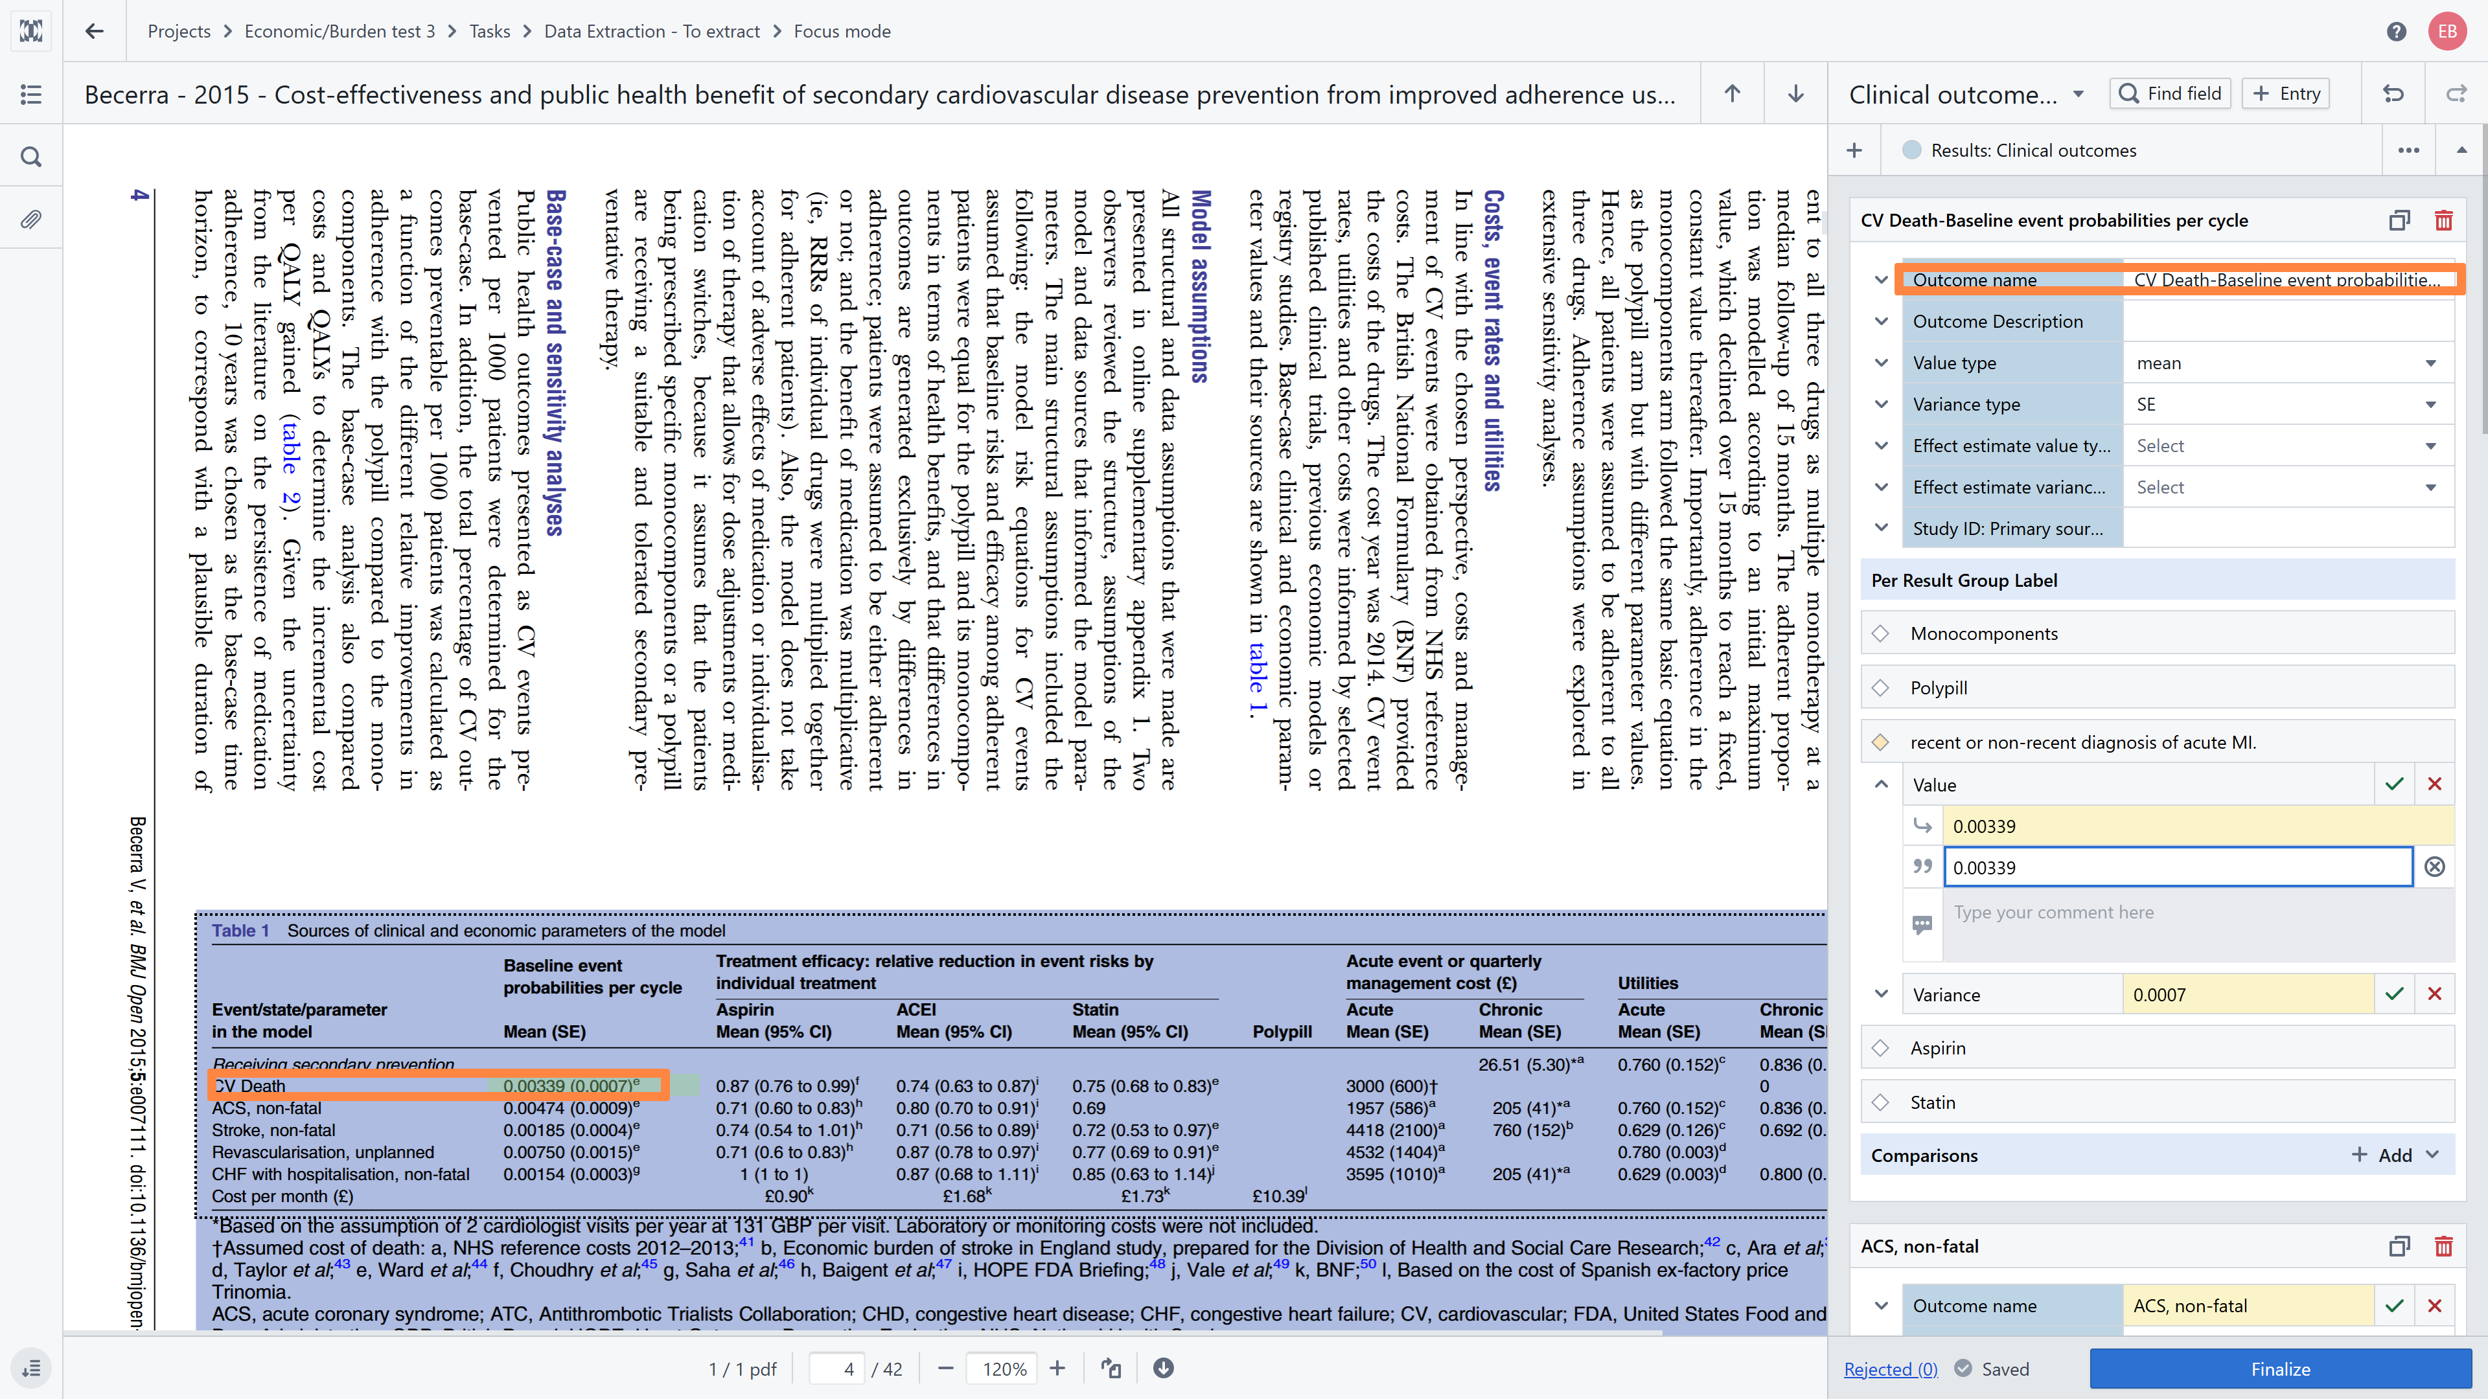Accept the ACS, non-fatal outcome name
Screen dimensions: 2488x1399
pos(2394,1305)
